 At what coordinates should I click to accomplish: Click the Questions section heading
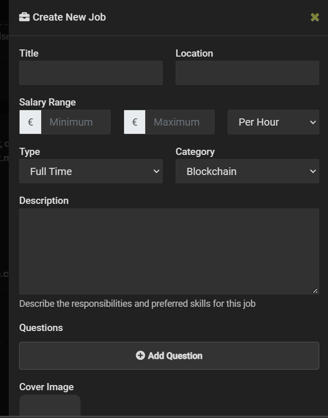point(41,328)
